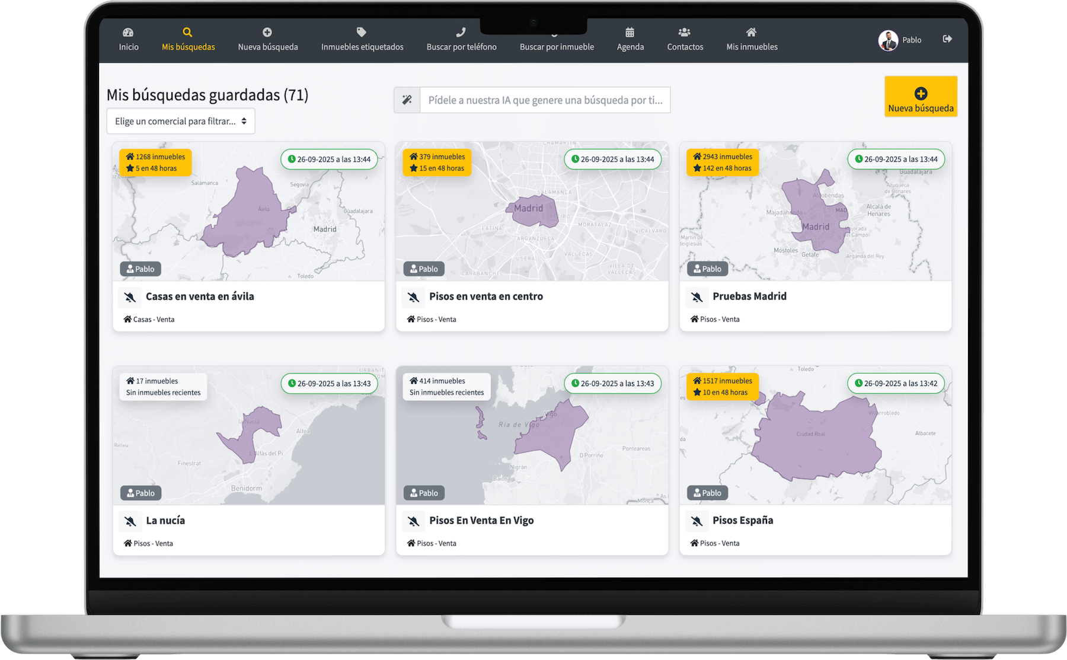Click the logout icon next to Pablo
The height and width of the screenshot is (660, 1067).
coord(947,39)
